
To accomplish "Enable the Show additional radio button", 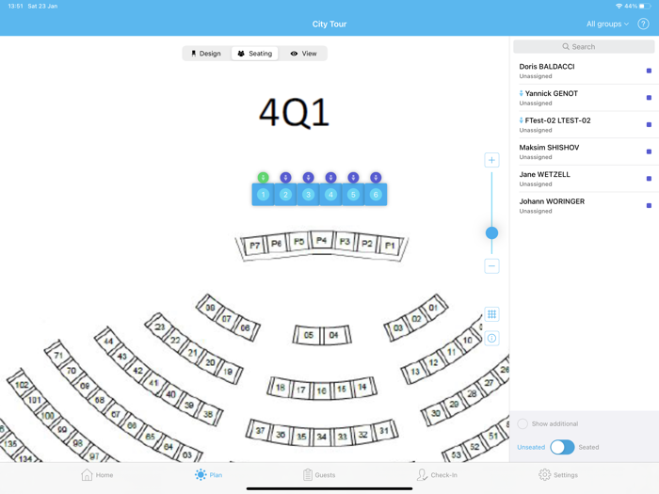I will click(x=522, y=423).
